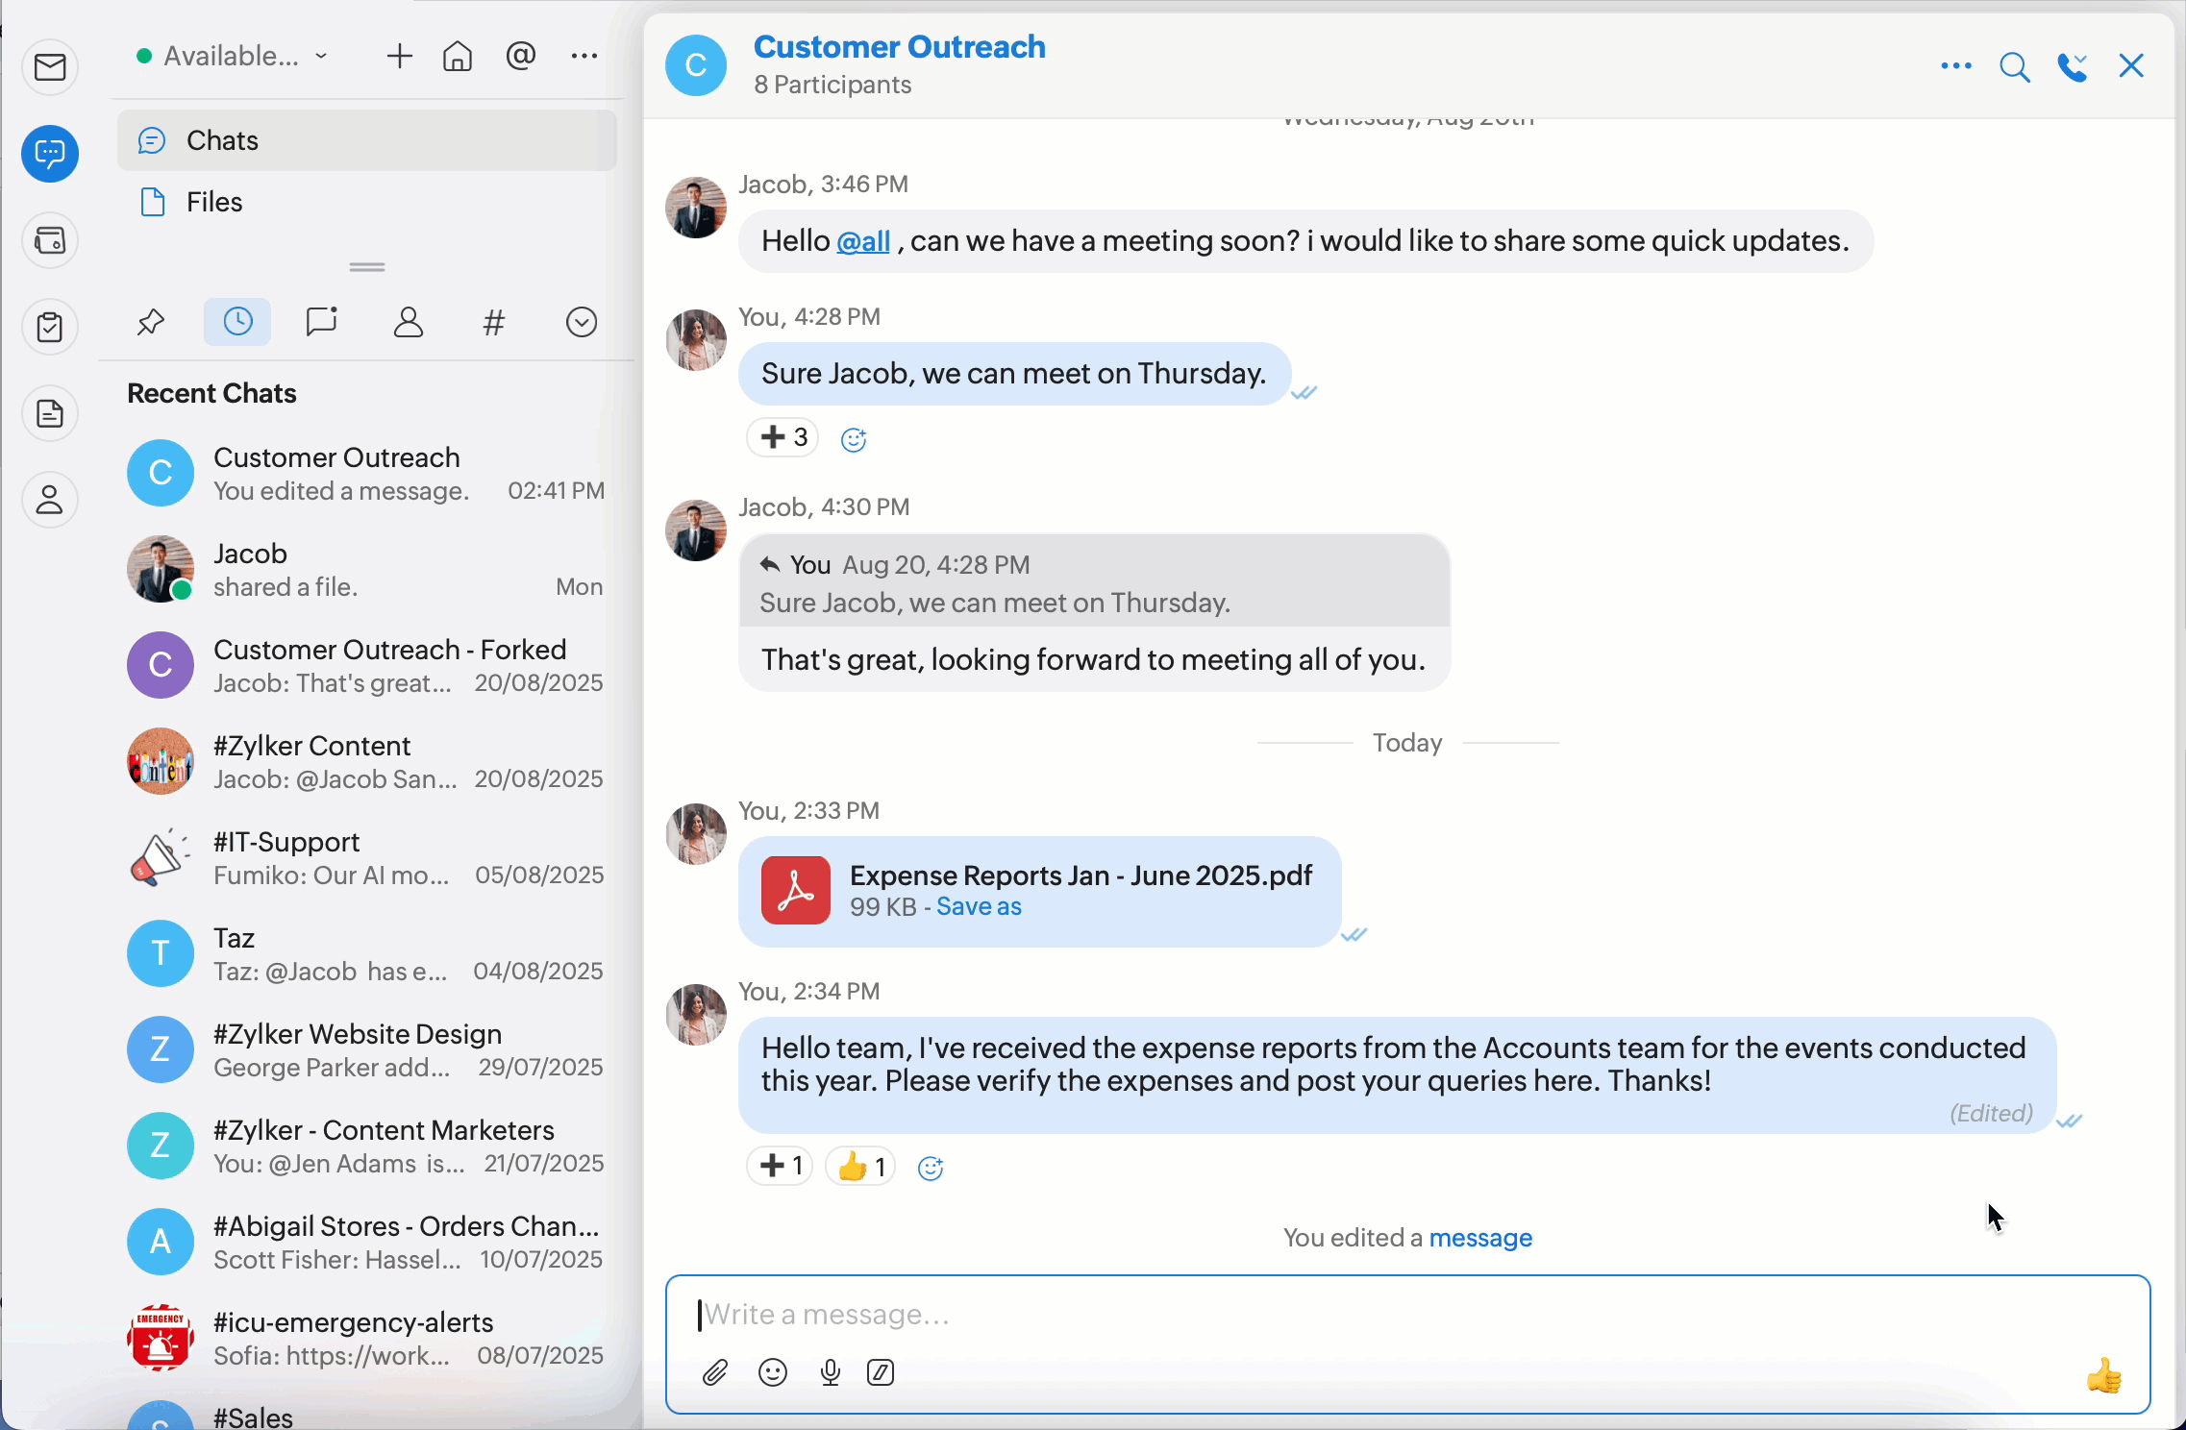Screen dimensions: 2186x1430
Task: Toggle the +3 reaction on the Thursday message
Action: (x=782, y=438)
